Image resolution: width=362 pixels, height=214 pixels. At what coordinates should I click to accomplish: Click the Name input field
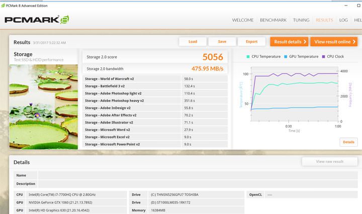(x=199, y=175)
